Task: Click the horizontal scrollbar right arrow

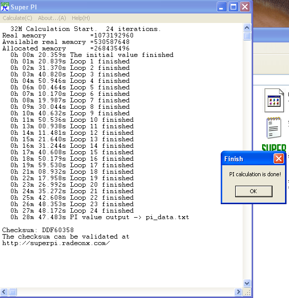Action: 238,292
